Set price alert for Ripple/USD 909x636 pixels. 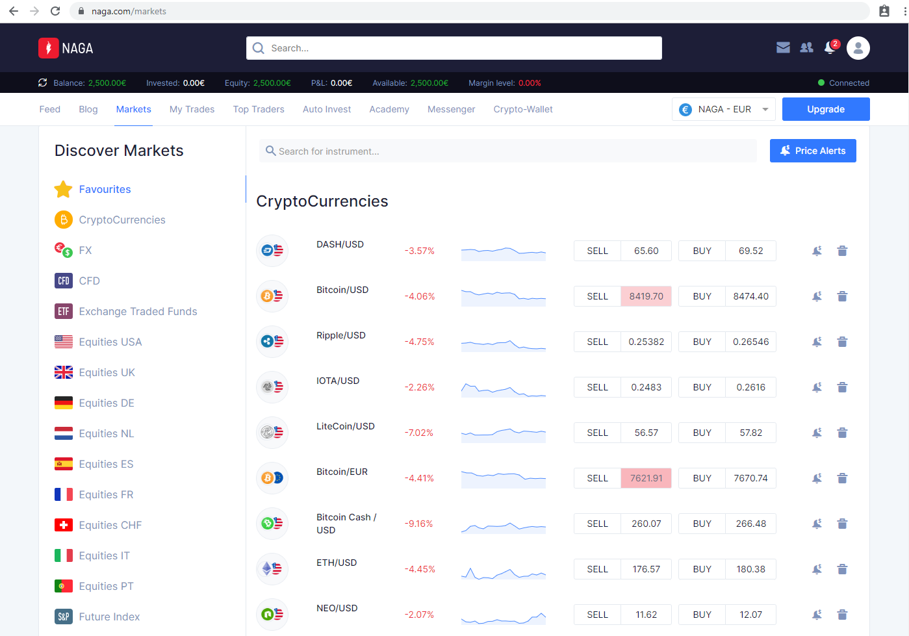[x=817, y=342]
